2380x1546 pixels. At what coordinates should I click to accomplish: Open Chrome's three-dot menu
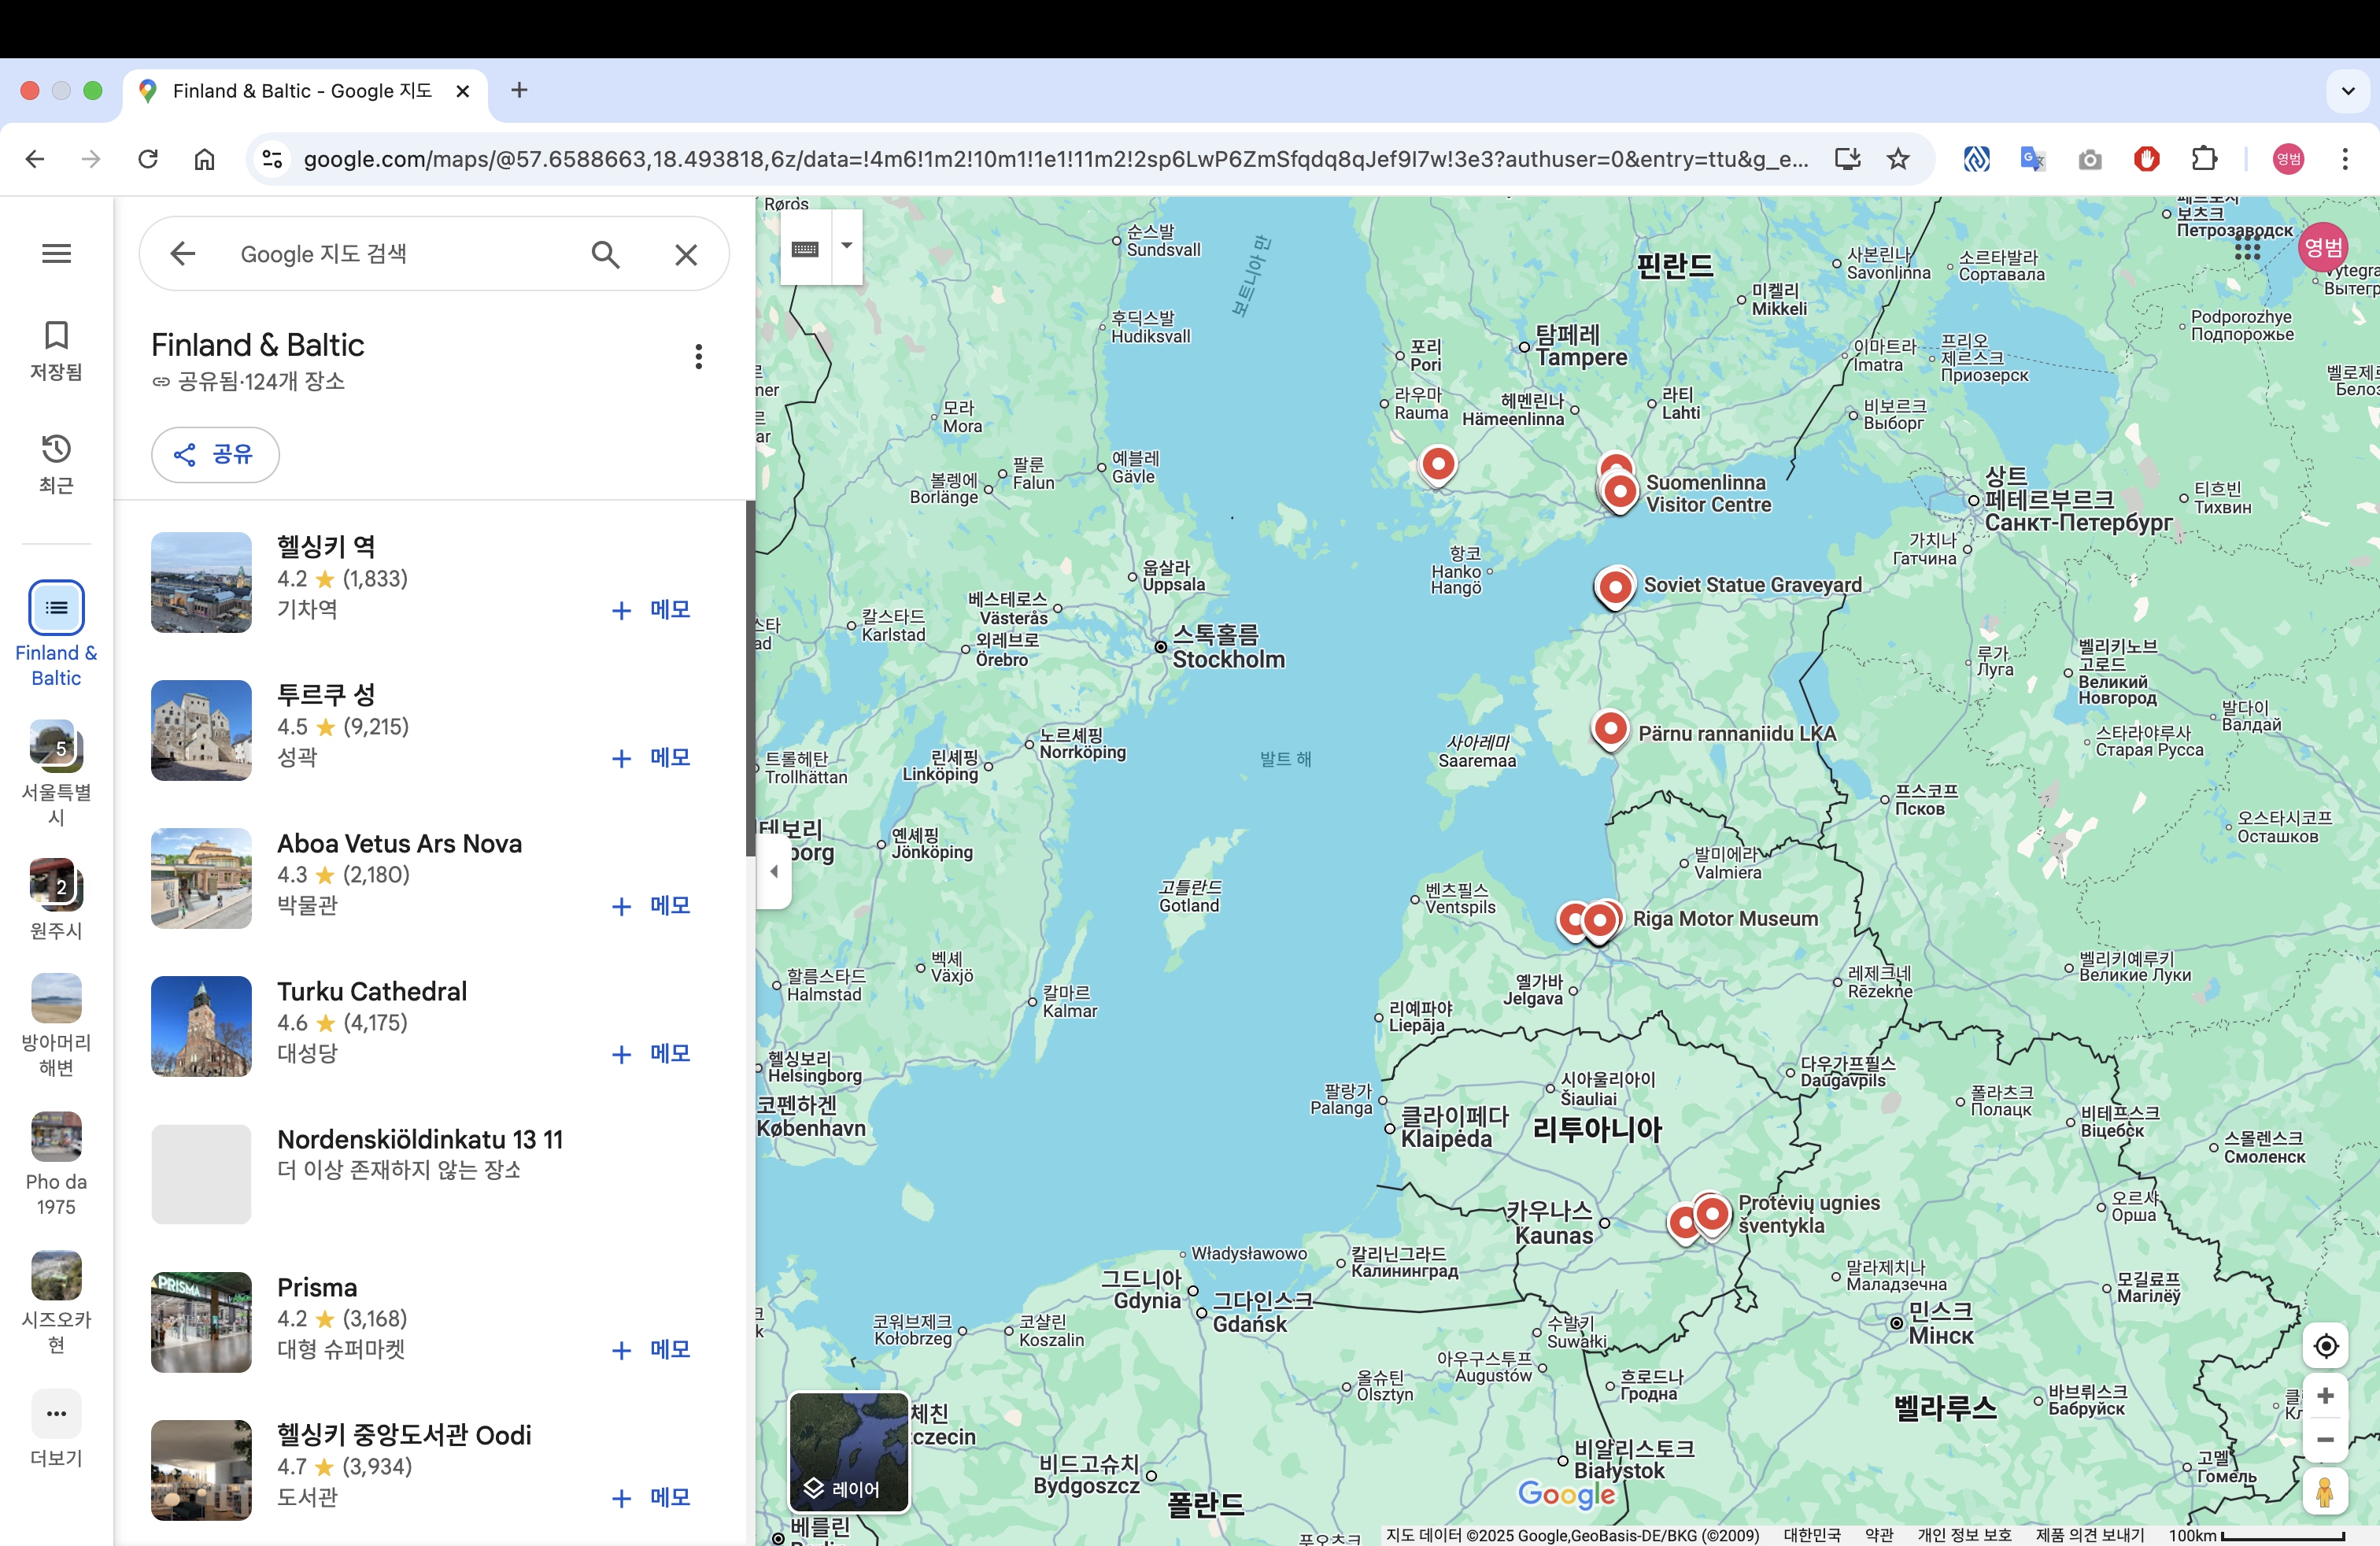click(2344, 159)
